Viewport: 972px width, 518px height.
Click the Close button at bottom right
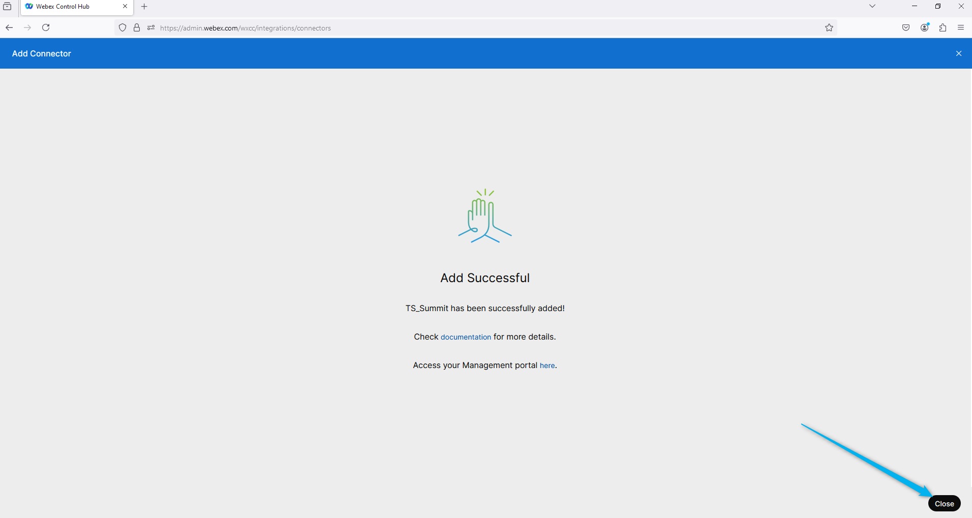944,503
